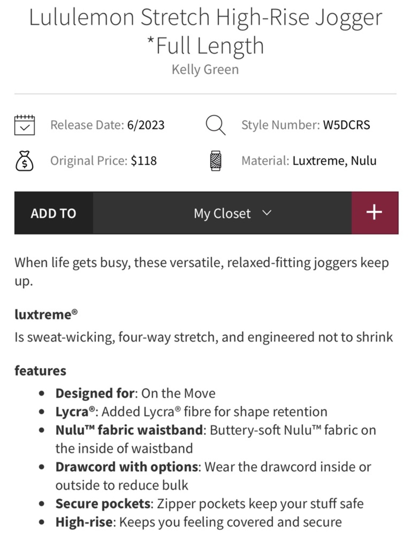Click the magnifying glass style number icon
411x548 pixels.
pos(215,125)
